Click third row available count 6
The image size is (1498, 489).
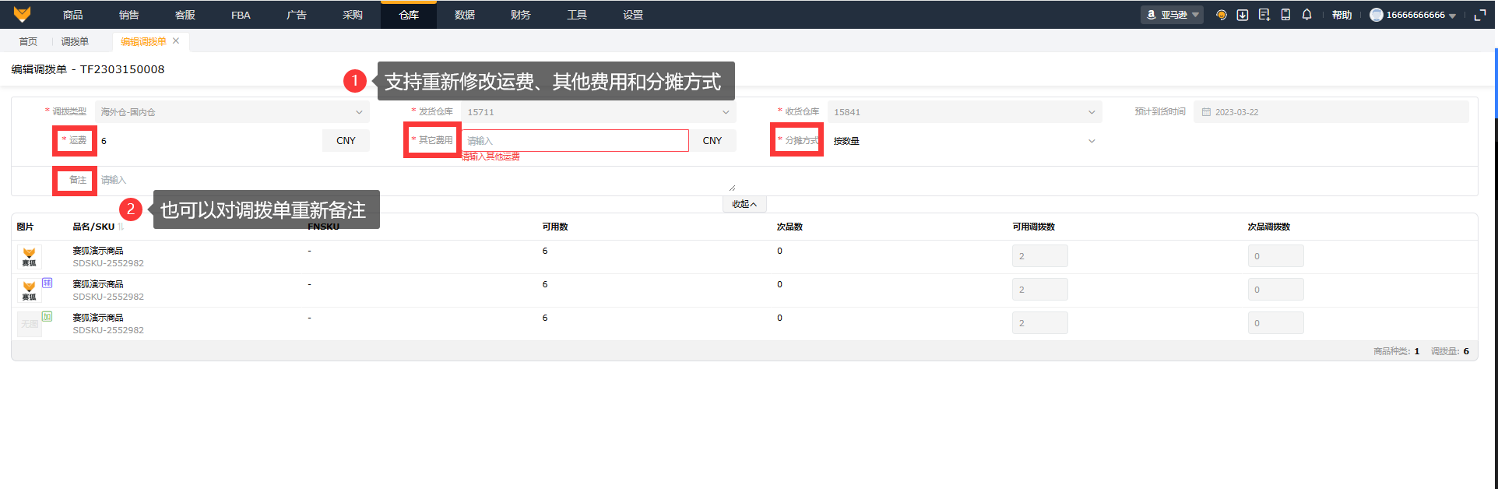pyautogui.click(x=545, y=318)
